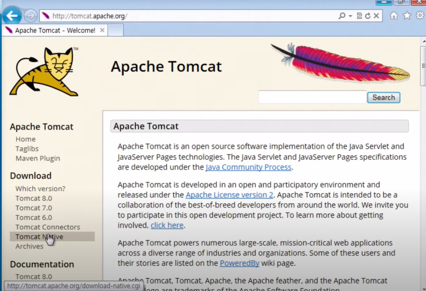Follow the 'click here' getting involved link
This screenshot has height=291, width=426.
pos(167,225)
